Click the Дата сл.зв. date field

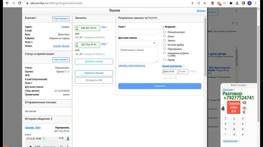tap(170, 71)
